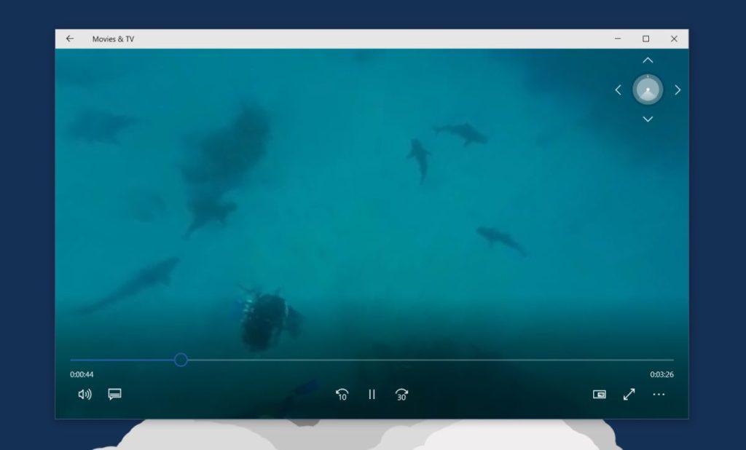746x450 pixels.
Task: Select the playback scrubber handle
Action: pyautogui.click(x=181, y=360)
